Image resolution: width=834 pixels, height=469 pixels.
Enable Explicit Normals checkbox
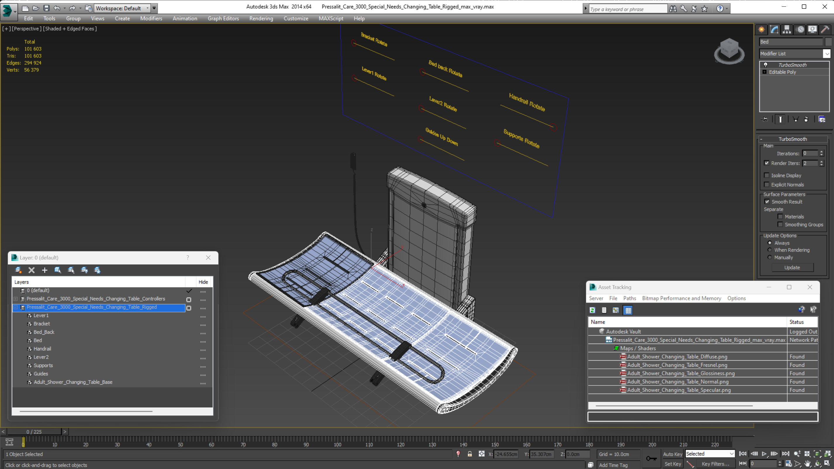click(x=766, y=184)
